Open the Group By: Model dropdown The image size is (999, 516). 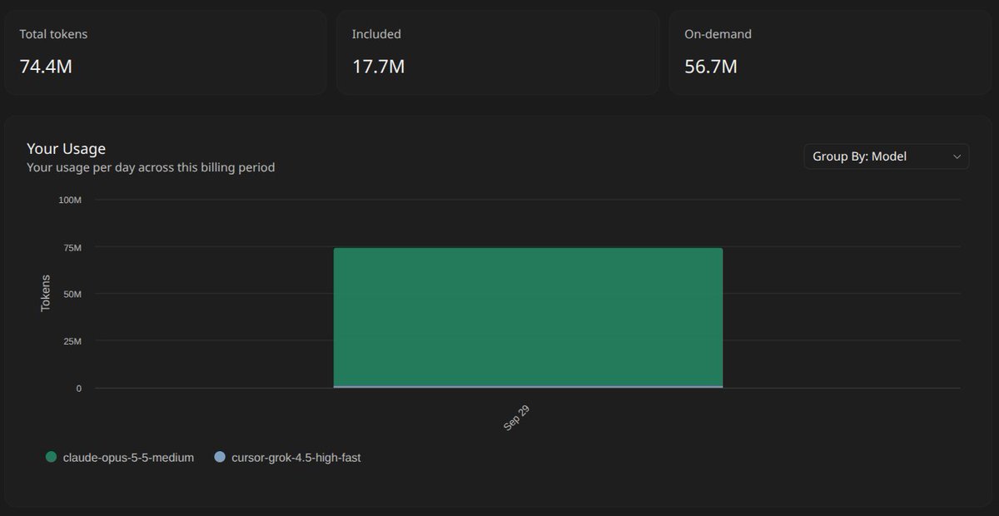click(x=886, y=156)
